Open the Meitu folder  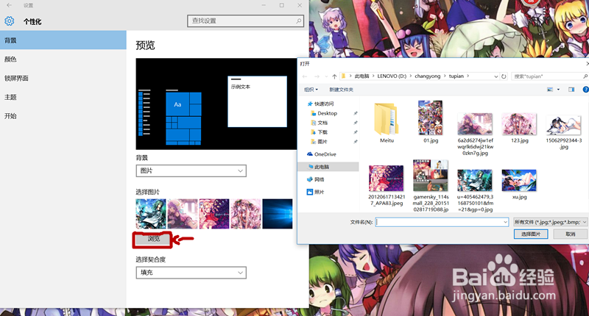(387, 123)
